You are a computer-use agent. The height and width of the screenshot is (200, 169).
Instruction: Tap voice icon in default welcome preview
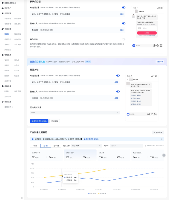tap(154, 45)
